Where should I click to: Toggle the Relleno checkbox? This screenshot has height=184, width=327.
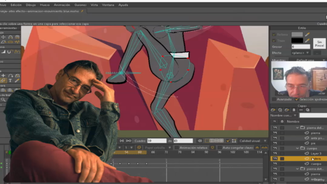pos(274,34)
